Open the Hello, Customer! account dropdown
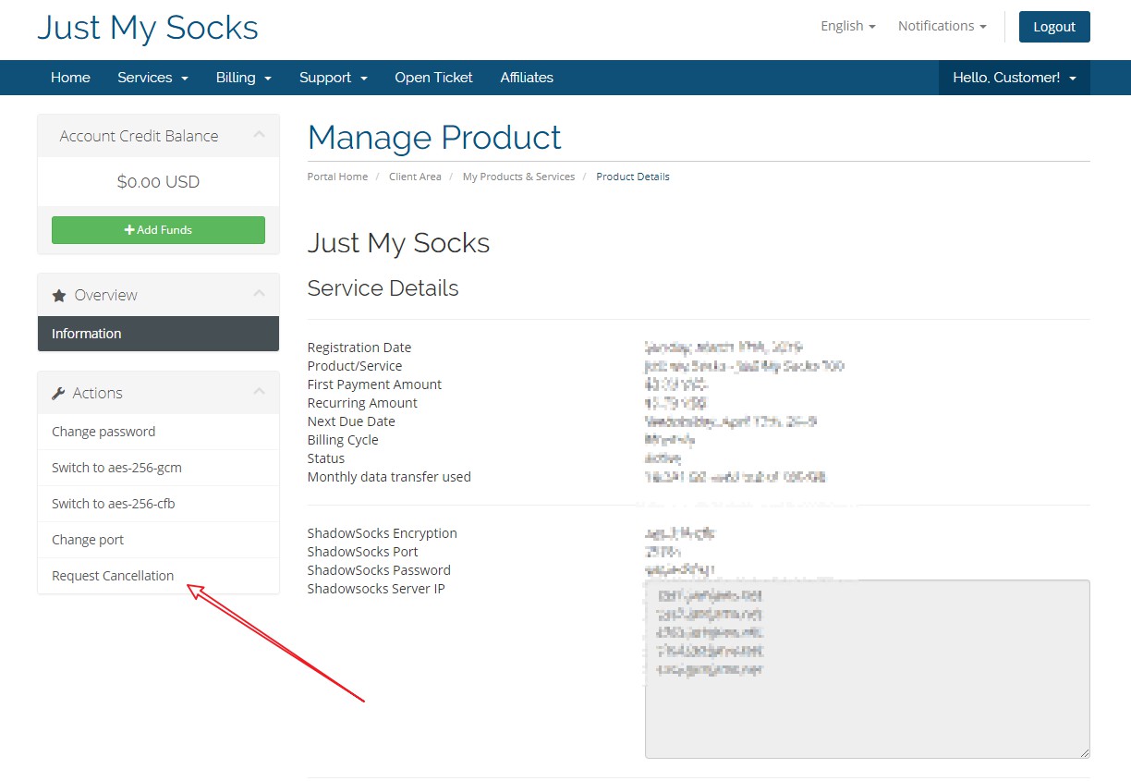 pos(1014,78)
